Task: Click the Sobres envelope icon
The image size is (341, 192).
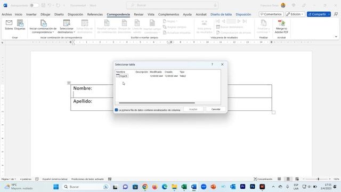Action: click(x=9, y=22)
